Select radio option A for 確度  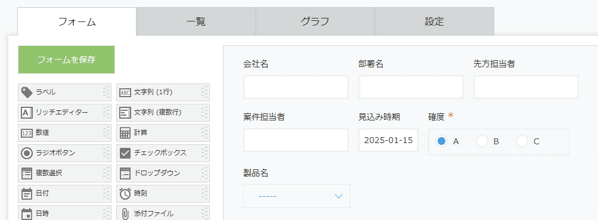[x=441, y=141]
